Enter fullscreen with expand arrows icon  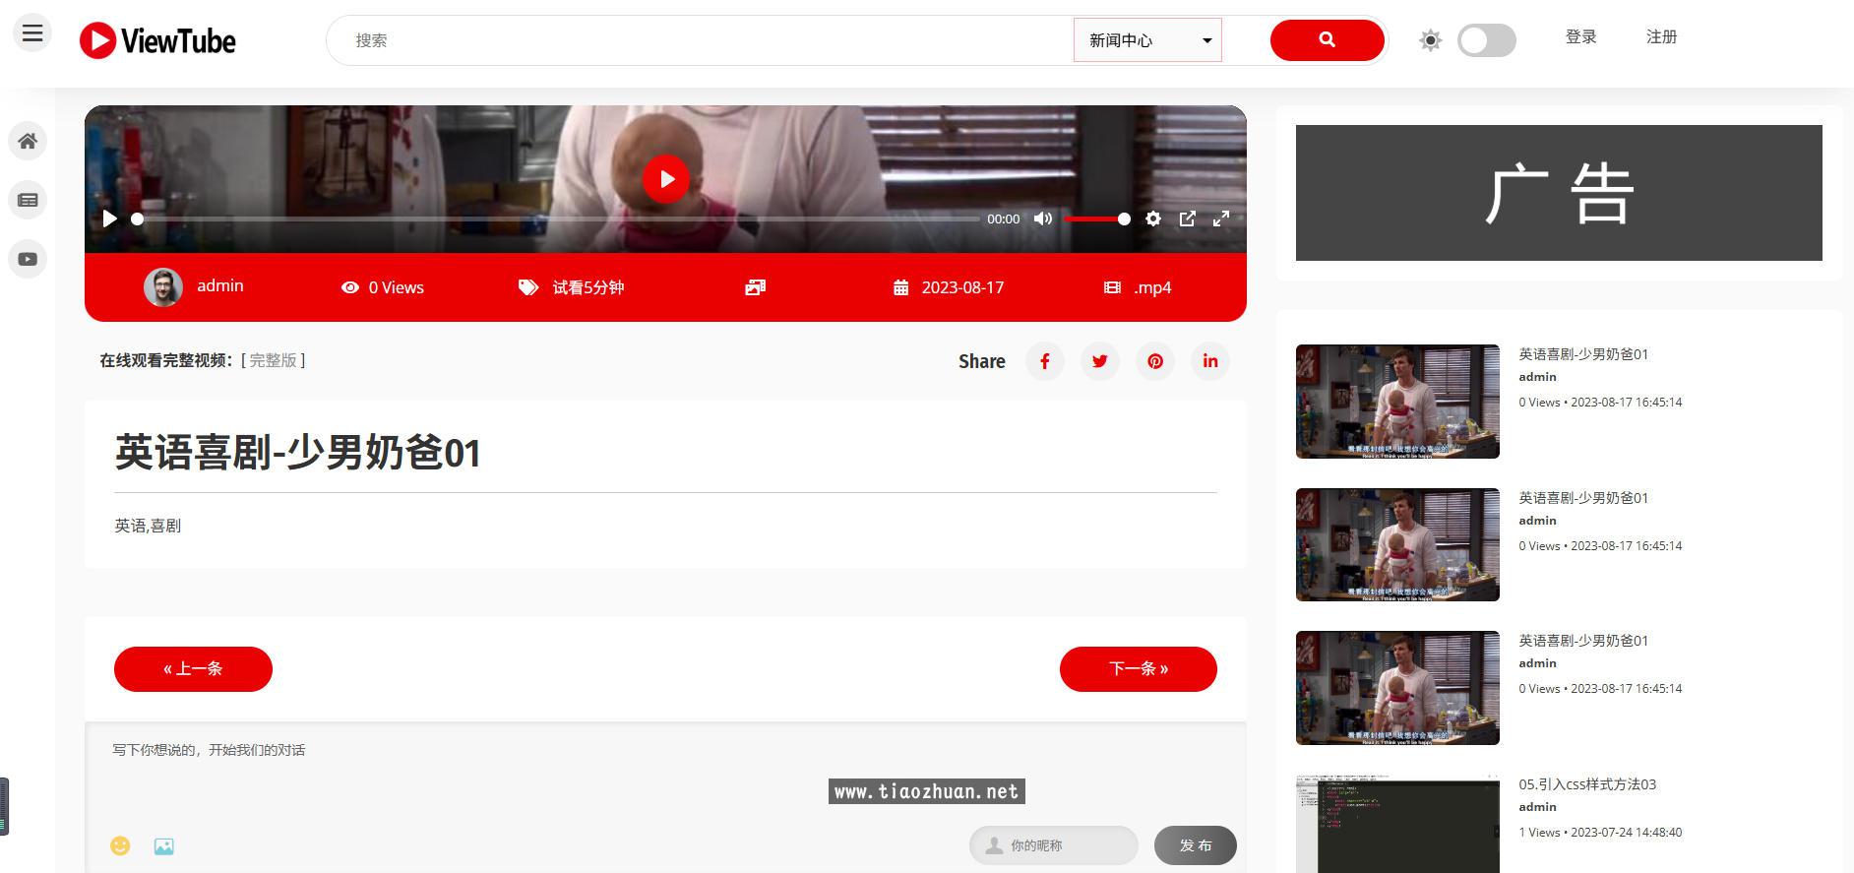point(1221,218)
